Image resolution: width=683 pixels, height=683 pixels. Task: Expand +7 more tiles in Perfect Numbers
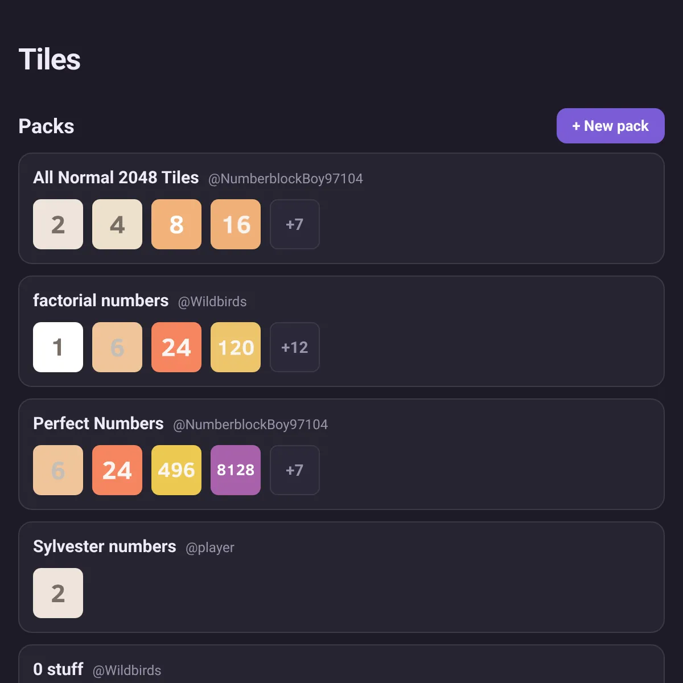[x=295, y=470]
